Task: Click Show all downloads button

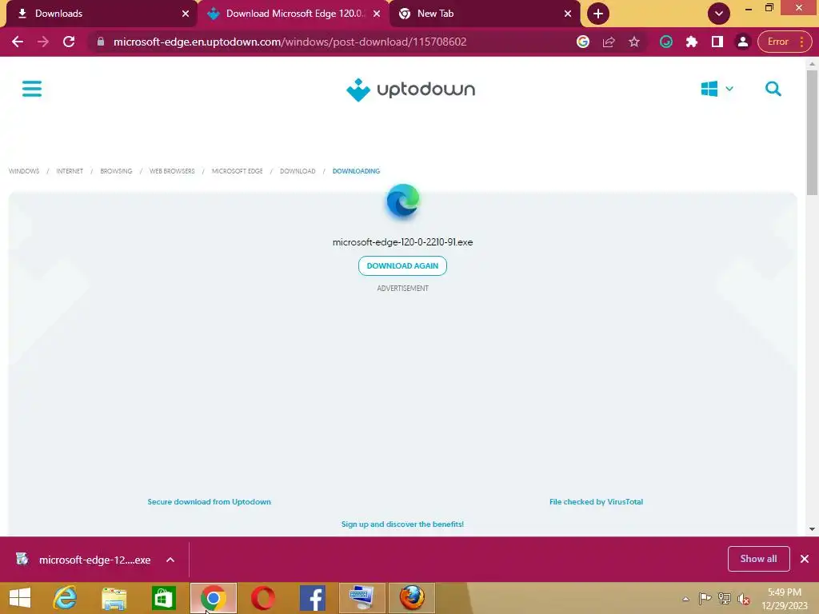Action: [758, 559]
